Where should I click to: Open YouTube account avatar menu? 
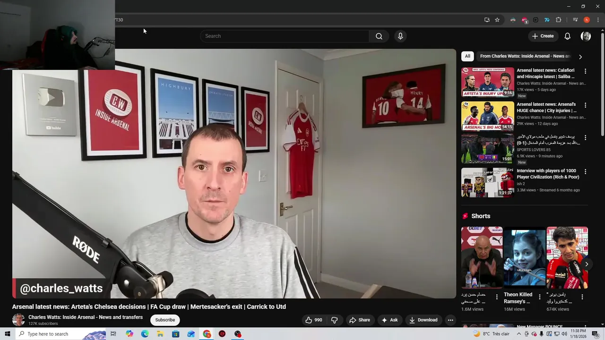tap(586, 36)
